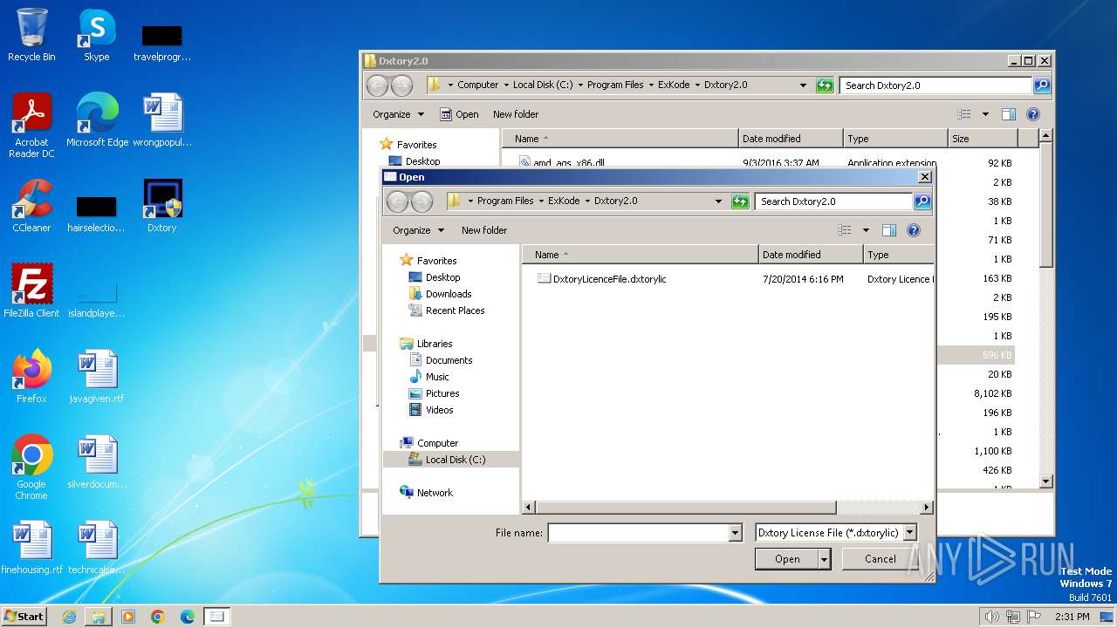Image resolution: width=1117 pixels, height=628 pixels.
Task: Click the Open toolbar button in Explorer window
Action: click(x=459, y=114)
